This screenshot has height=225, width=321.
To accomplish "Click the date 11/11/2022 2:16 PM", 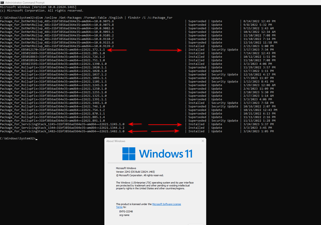I will pyautogui.click(x=259, y=117).
